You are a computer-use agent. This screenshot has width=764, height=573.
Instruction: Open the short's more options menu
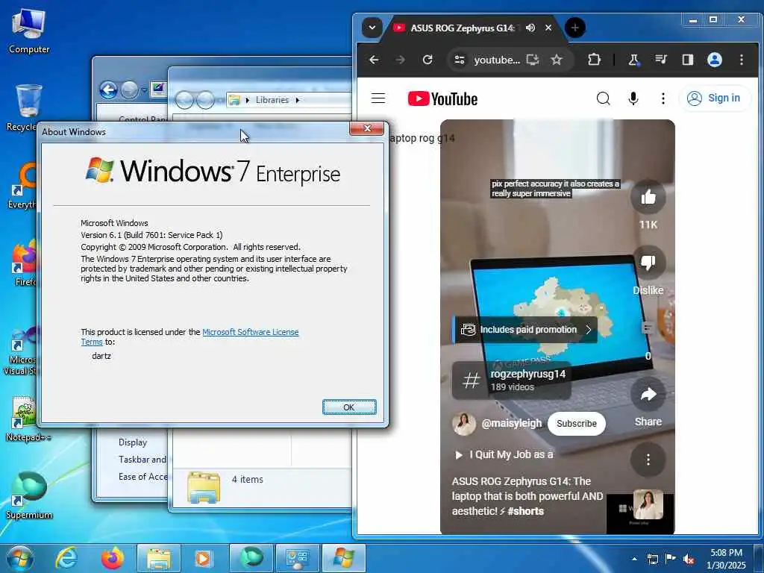click(x=648, y=460)
